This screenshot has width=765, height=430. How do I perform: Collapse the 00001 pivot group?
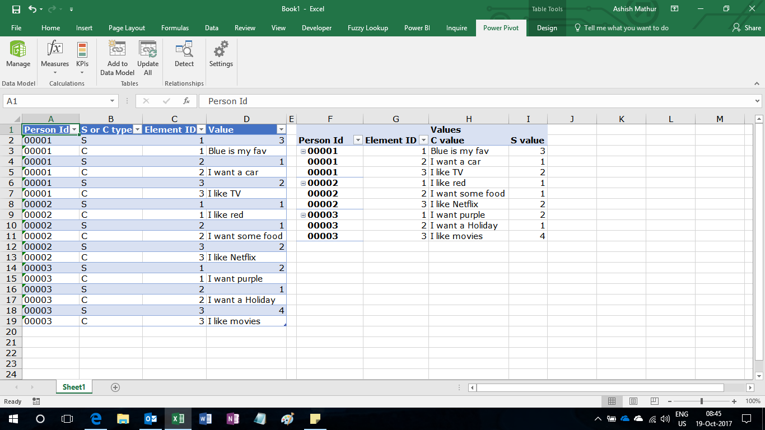point(303,151)
